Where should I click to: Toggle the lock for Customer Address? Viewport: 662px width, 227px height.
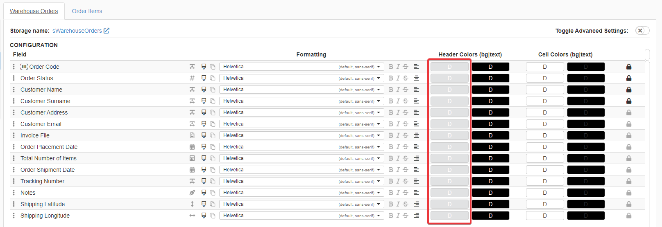[x=628, y=112]
